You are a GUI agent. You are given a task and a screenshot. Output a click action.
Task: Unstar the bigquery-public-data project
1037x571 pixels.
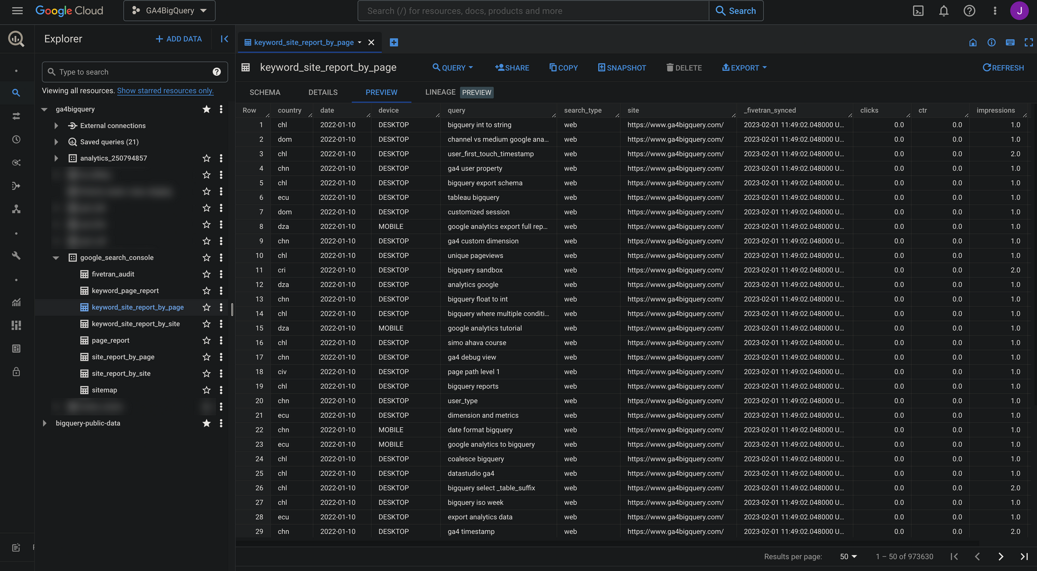206,423
